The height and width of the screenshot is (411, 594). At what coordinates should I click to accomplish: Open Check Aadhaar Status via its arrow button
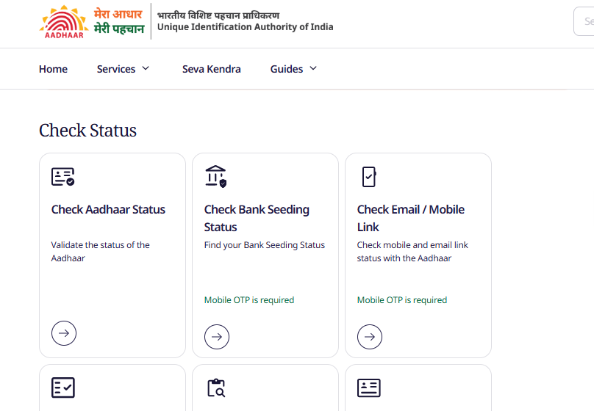point(64,333)
